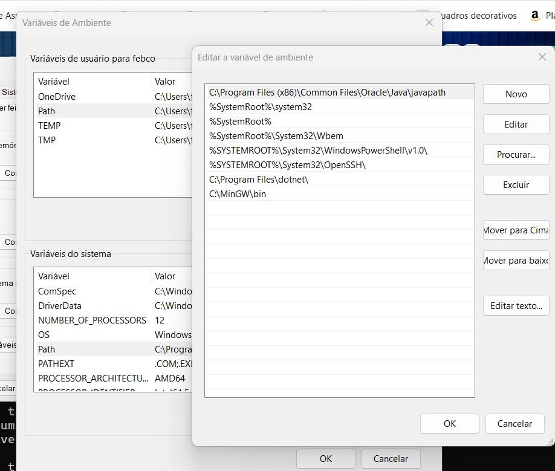555x471 pixels.
Task: Click Variável header in user variables table
Action: click(92, 82)
